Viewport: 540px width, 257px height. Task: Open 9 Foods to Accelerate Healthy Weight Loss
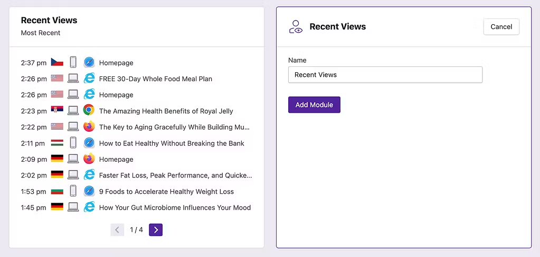[166, 191]
